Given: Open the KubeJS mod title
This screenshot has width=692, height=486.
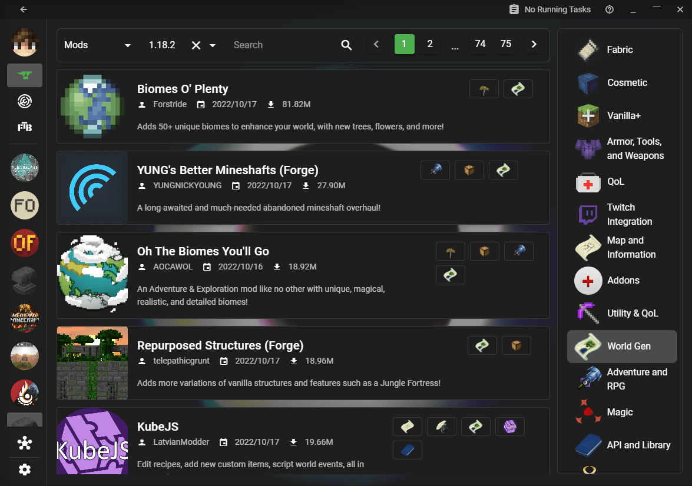Looking at the screenshot, I should (158, 427).
